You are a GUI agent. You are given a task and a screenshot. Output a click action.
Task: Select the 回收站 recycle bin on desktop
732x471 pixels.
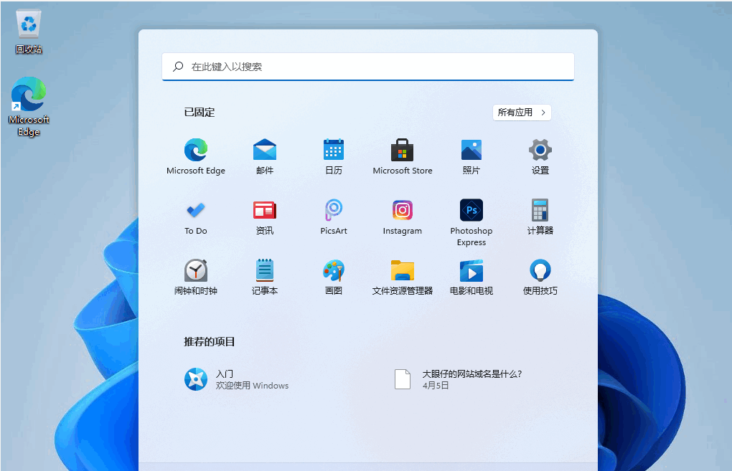click(x=29, y=32)
